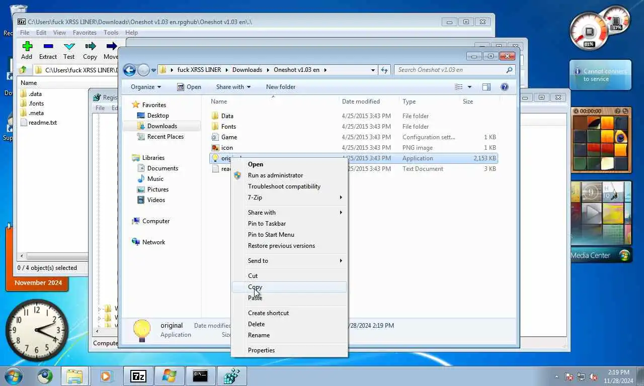Screen dimensions: 644x386
Task: Sort by the Type column header
Action: (x=409, y=102)
